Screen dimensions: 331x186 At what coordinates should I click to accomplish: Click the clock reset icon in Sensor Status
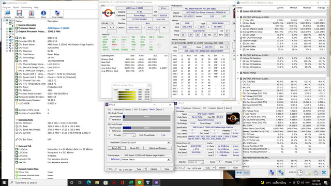tap(300, 173)
